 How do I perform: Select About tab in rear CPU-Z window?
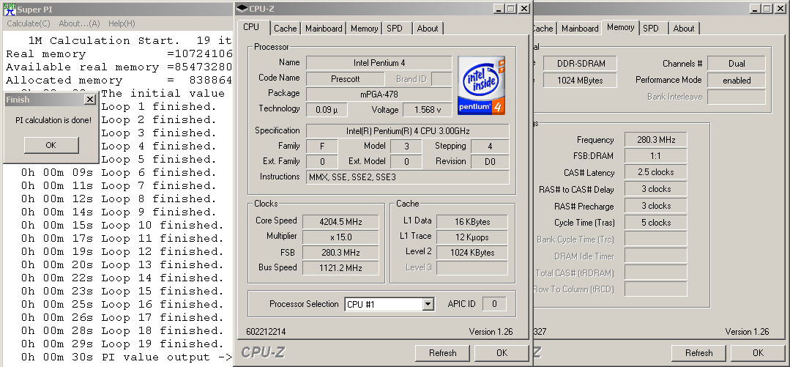[x=684, y=29]
